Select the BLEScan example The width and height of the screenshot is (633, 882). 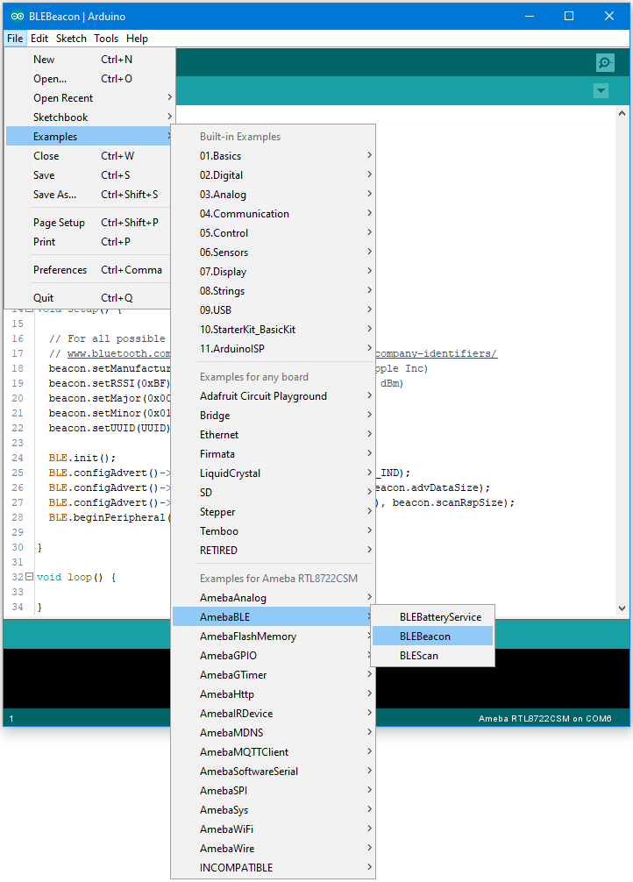pos(418,656)
